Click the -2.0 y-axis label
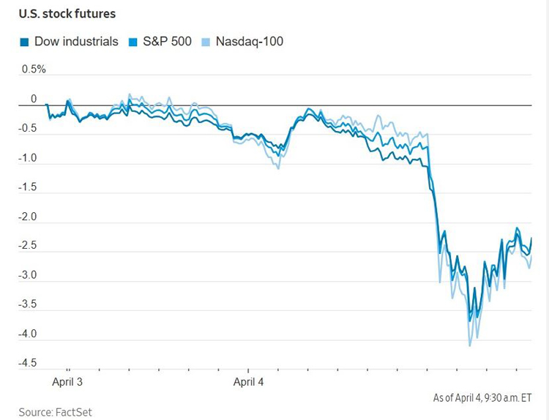549x420 pixels. [27, 217]
